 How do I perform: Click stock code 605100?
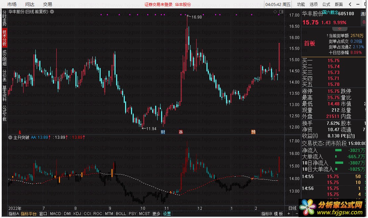(x=346, y=14)
